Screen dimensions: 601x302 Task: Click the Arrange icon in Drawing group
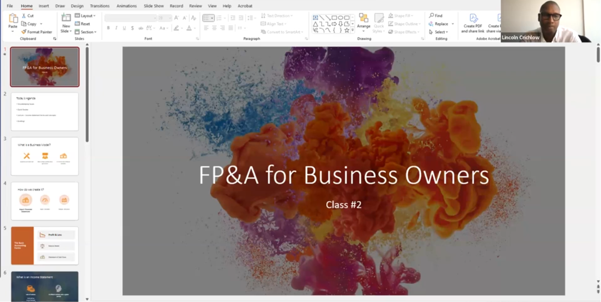coord(363,18)
